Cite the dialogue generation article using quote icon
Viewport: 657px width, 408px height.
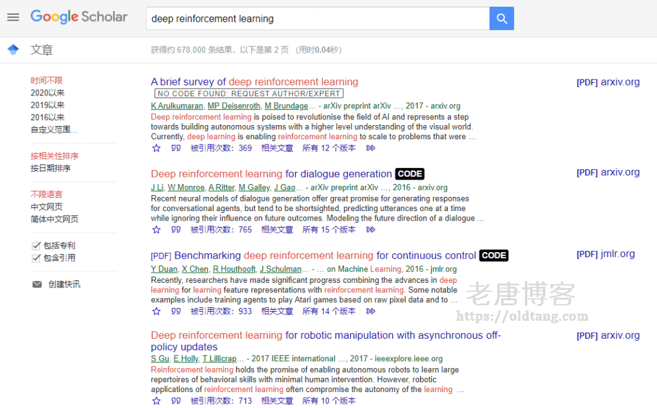pos(176,229)
